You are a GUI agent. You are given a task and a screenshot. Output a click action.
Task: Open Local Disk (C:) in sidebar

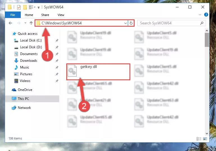pos(31,40)
